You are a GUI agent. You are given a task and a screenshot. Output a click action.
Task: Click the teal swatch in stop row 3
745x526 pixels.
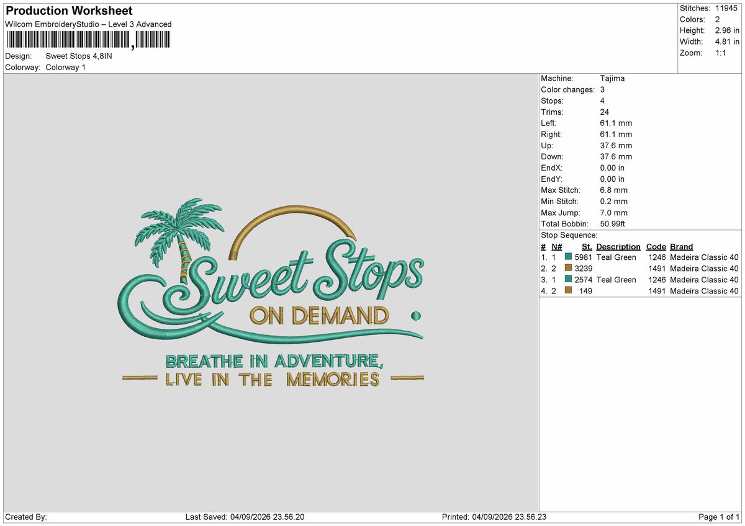(x=568, y=279)
